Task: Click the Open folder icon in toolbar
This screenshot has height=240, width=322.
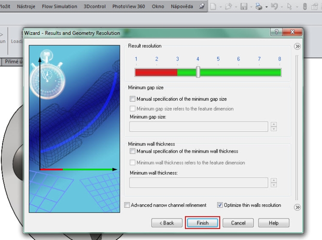Action: [228, 6]
